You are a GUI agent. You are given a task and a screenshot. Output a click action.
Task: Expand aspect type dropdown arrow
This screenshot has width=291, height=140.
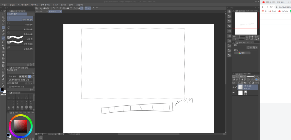point(32,83)
